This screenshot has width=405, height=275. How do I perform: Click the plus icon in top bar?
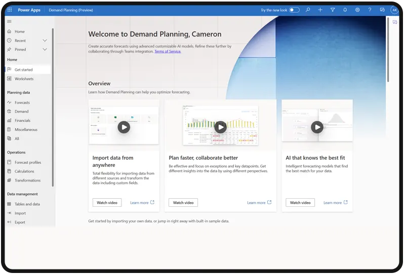[320, 10]
